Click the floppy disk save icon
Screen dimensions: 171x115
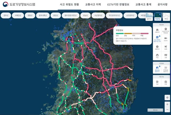157,82
